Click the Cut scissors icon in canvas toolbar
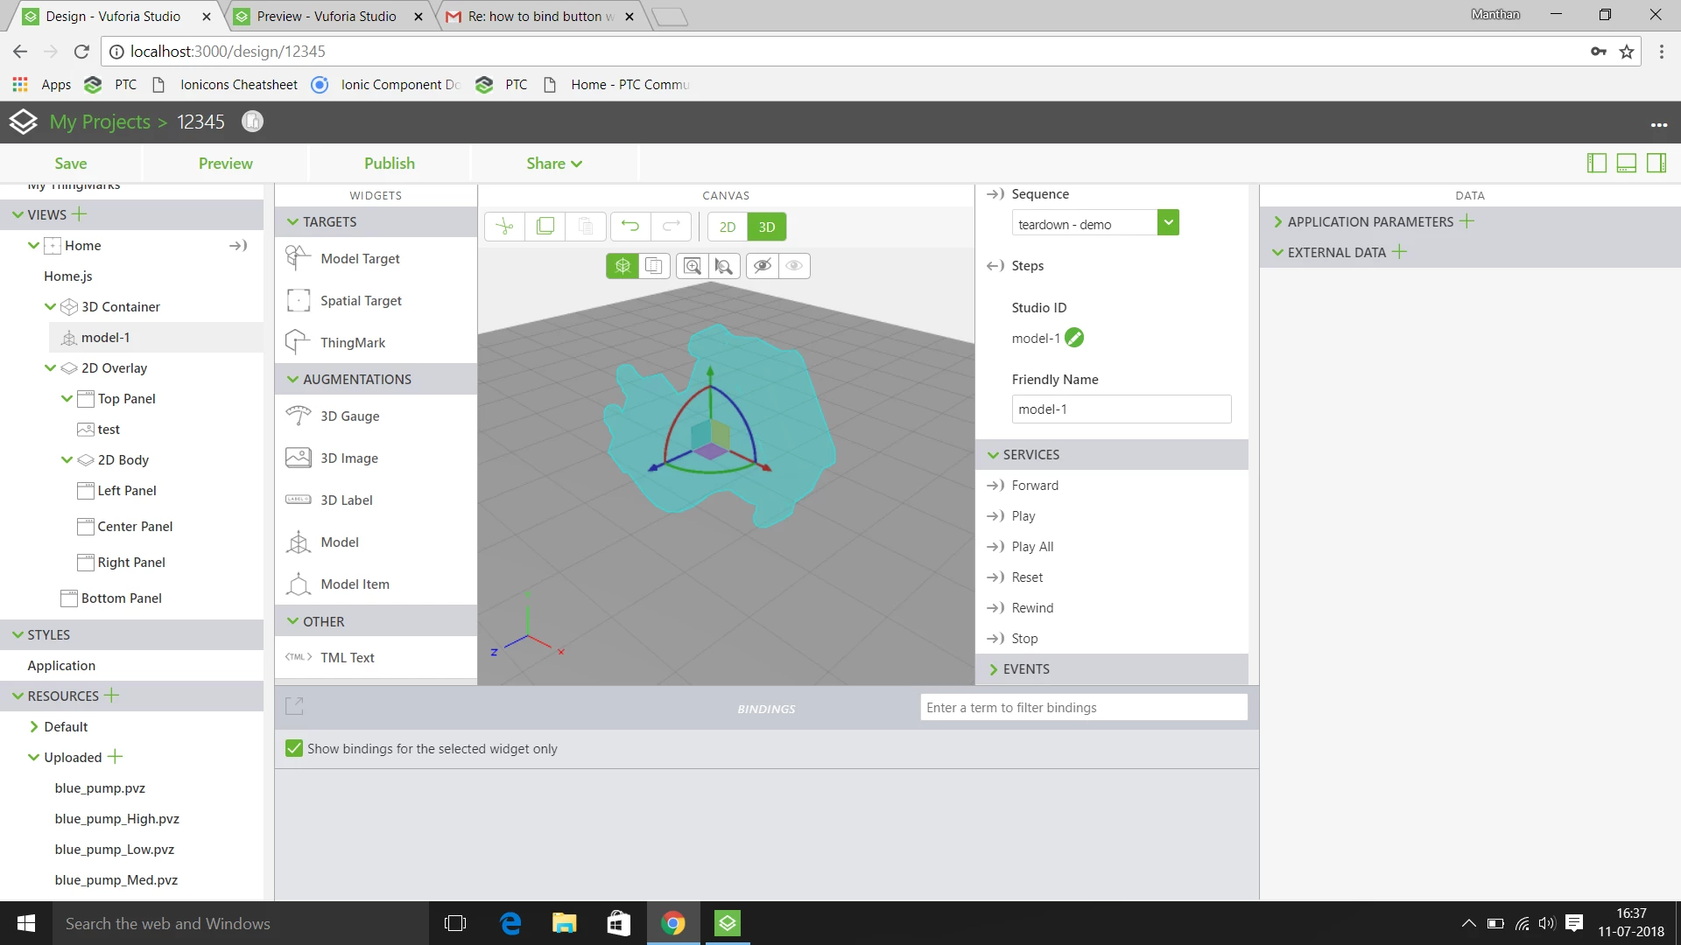 [x=504, y=227]
